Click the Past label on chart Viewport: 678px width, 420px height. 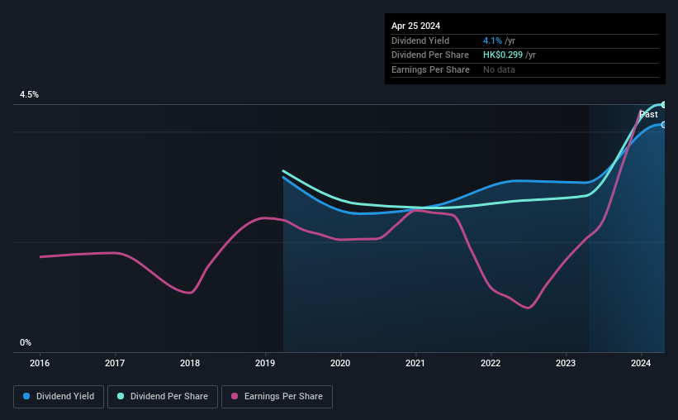click(648, 114)
